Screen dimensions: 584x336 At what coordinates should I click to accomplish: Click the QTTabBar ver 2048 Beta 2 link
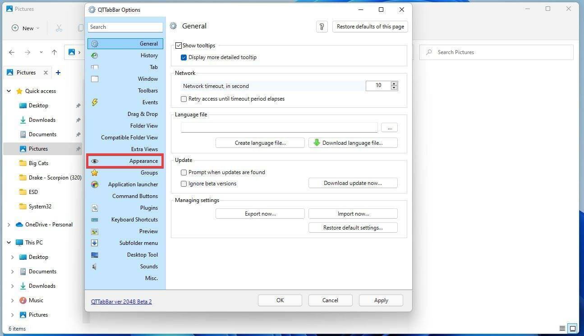pyautogui.click(x=121, y=301)
